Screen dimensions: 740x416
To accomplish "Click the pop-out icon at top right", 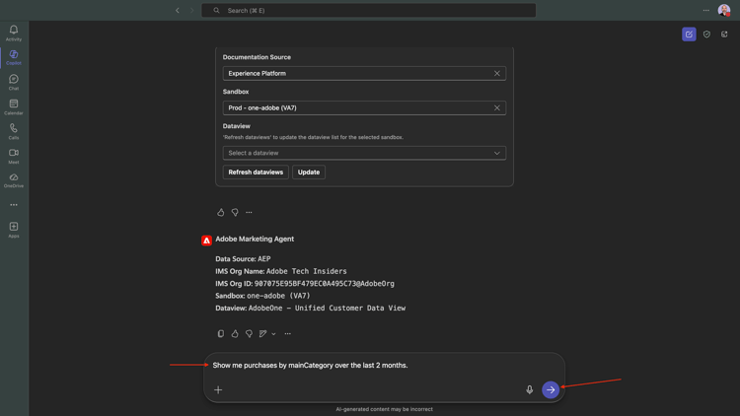I will click(724, 34).
